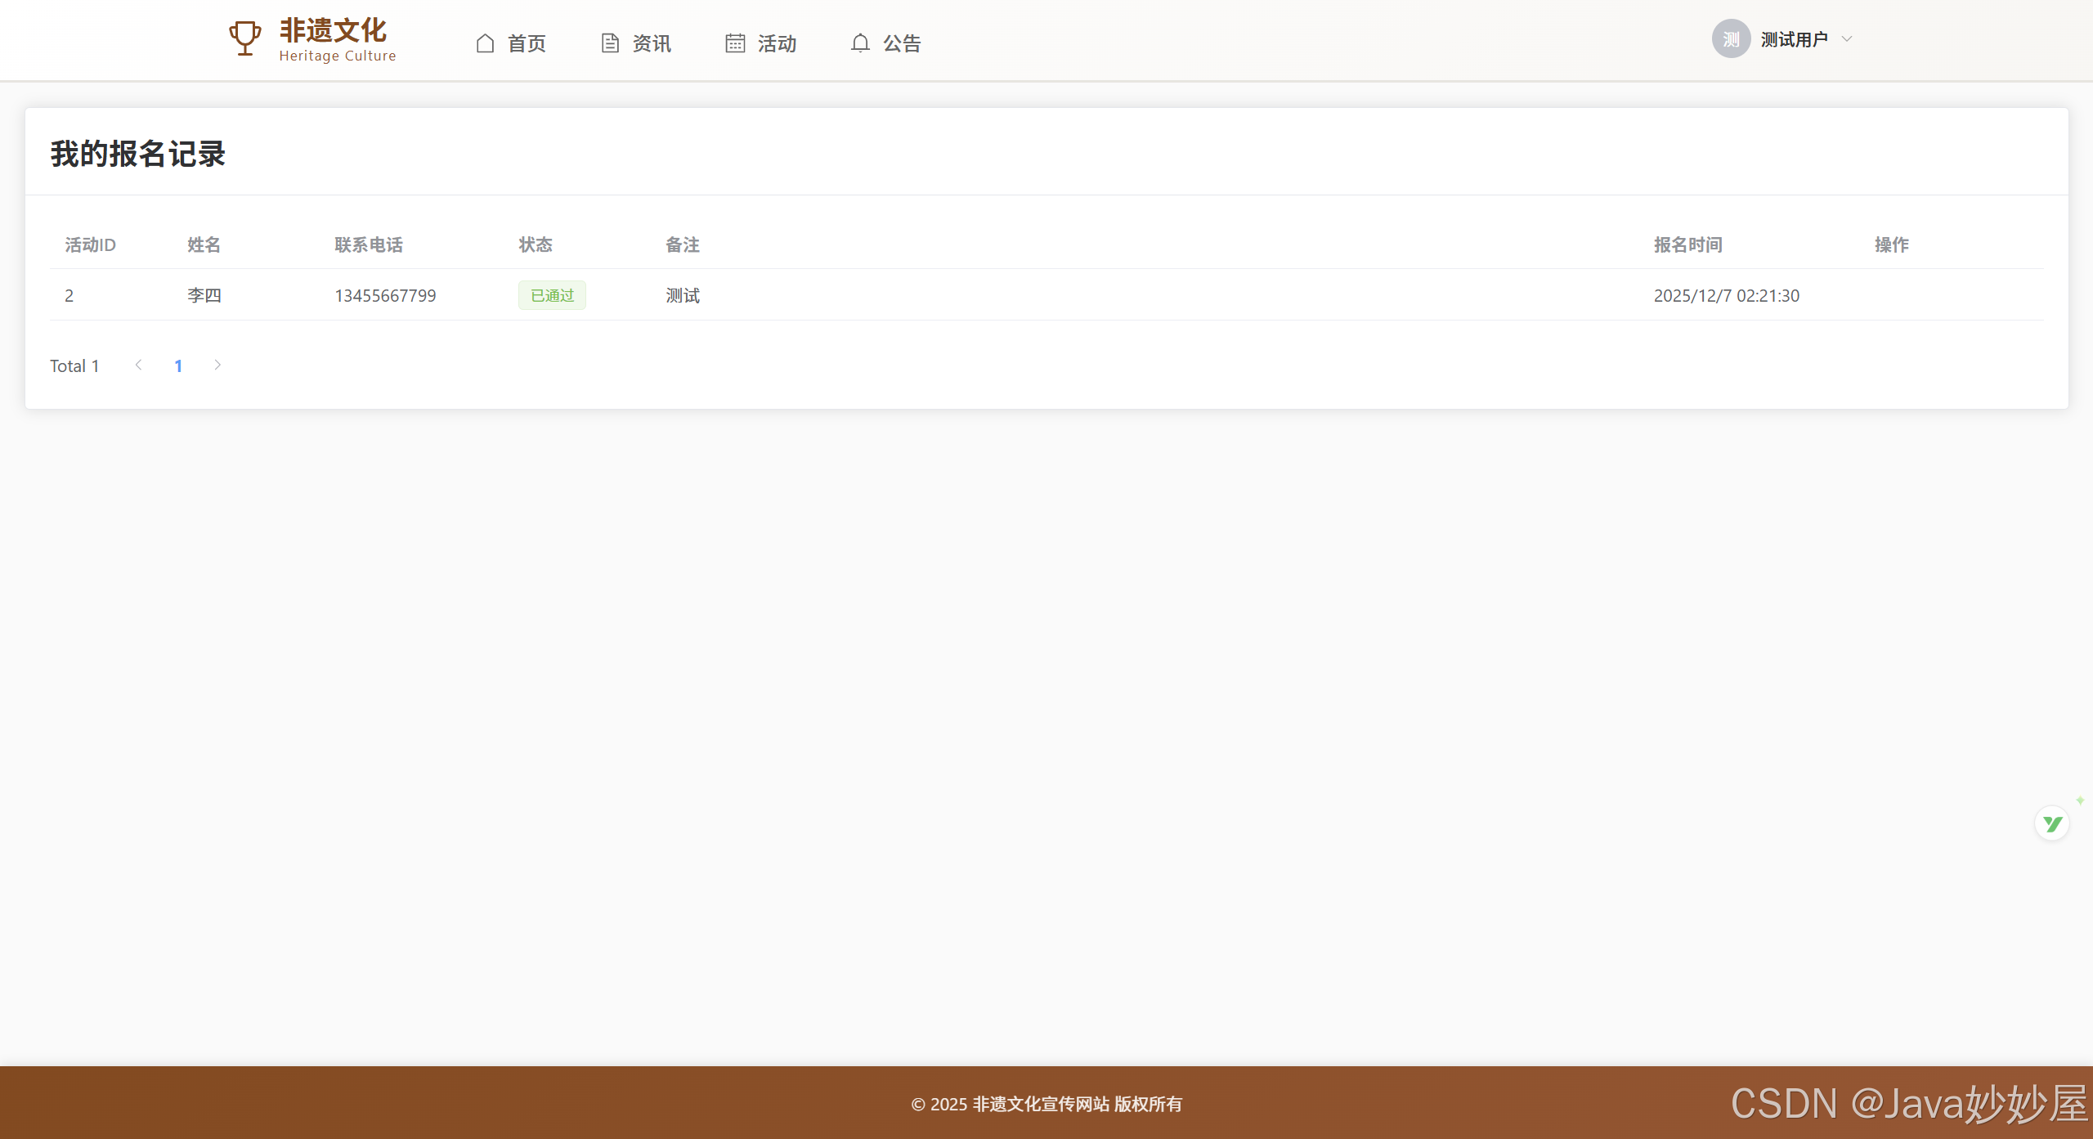The width and height of the screenshot is (2093, 1139).
Task: Click the 非遗文化 site title
Action: click(x=333, y=31)
